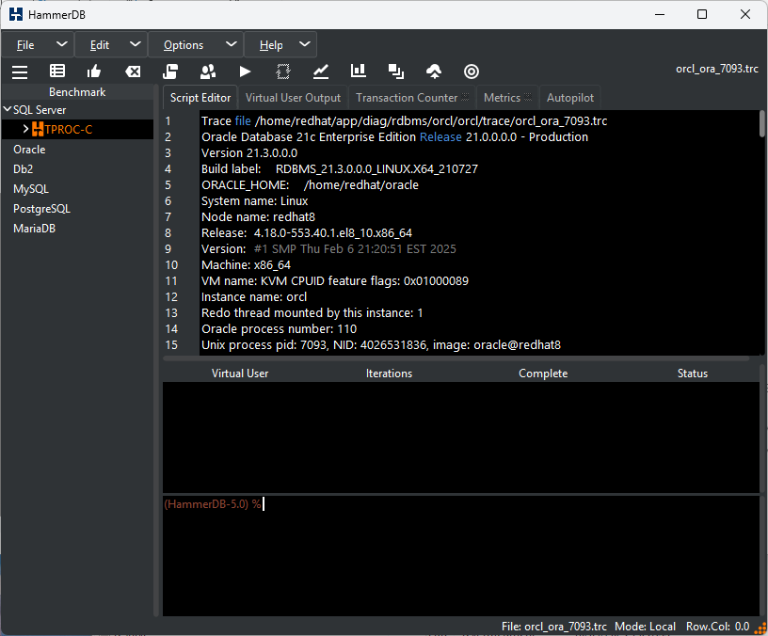Switch to the Script Editor tab
This screenshot has width=768, height=636.
200,98
